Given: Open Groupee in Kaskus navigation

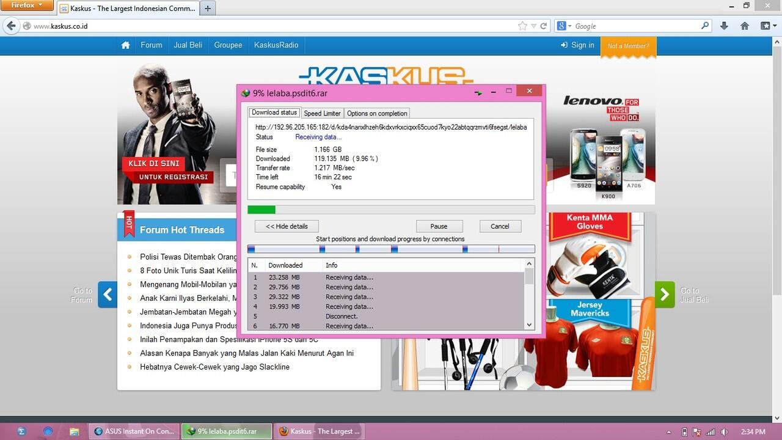Looking at the screenshot, I should pos(228,45).
